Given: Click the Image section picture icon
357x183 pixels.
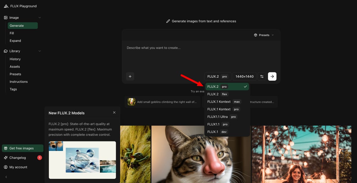Looking at the screenshot, I should click(x=5, y=17).
